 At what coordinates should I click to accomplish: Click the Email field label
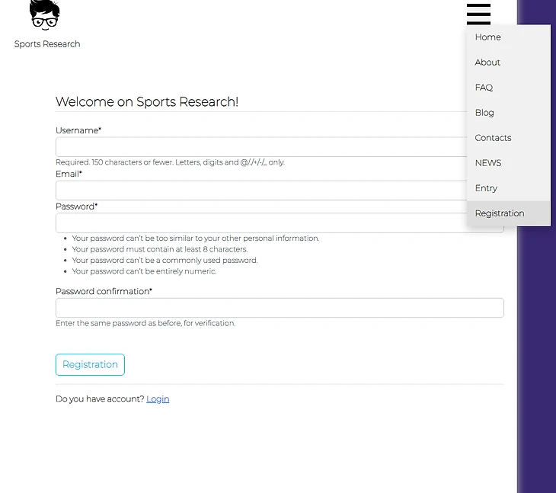coord(69,174)
